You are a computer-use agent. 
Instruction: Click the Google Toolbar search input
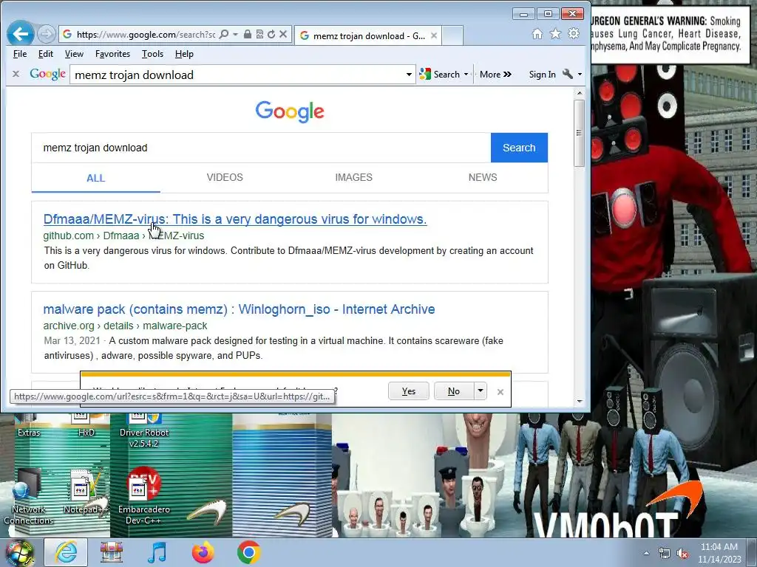pos(237,75)
